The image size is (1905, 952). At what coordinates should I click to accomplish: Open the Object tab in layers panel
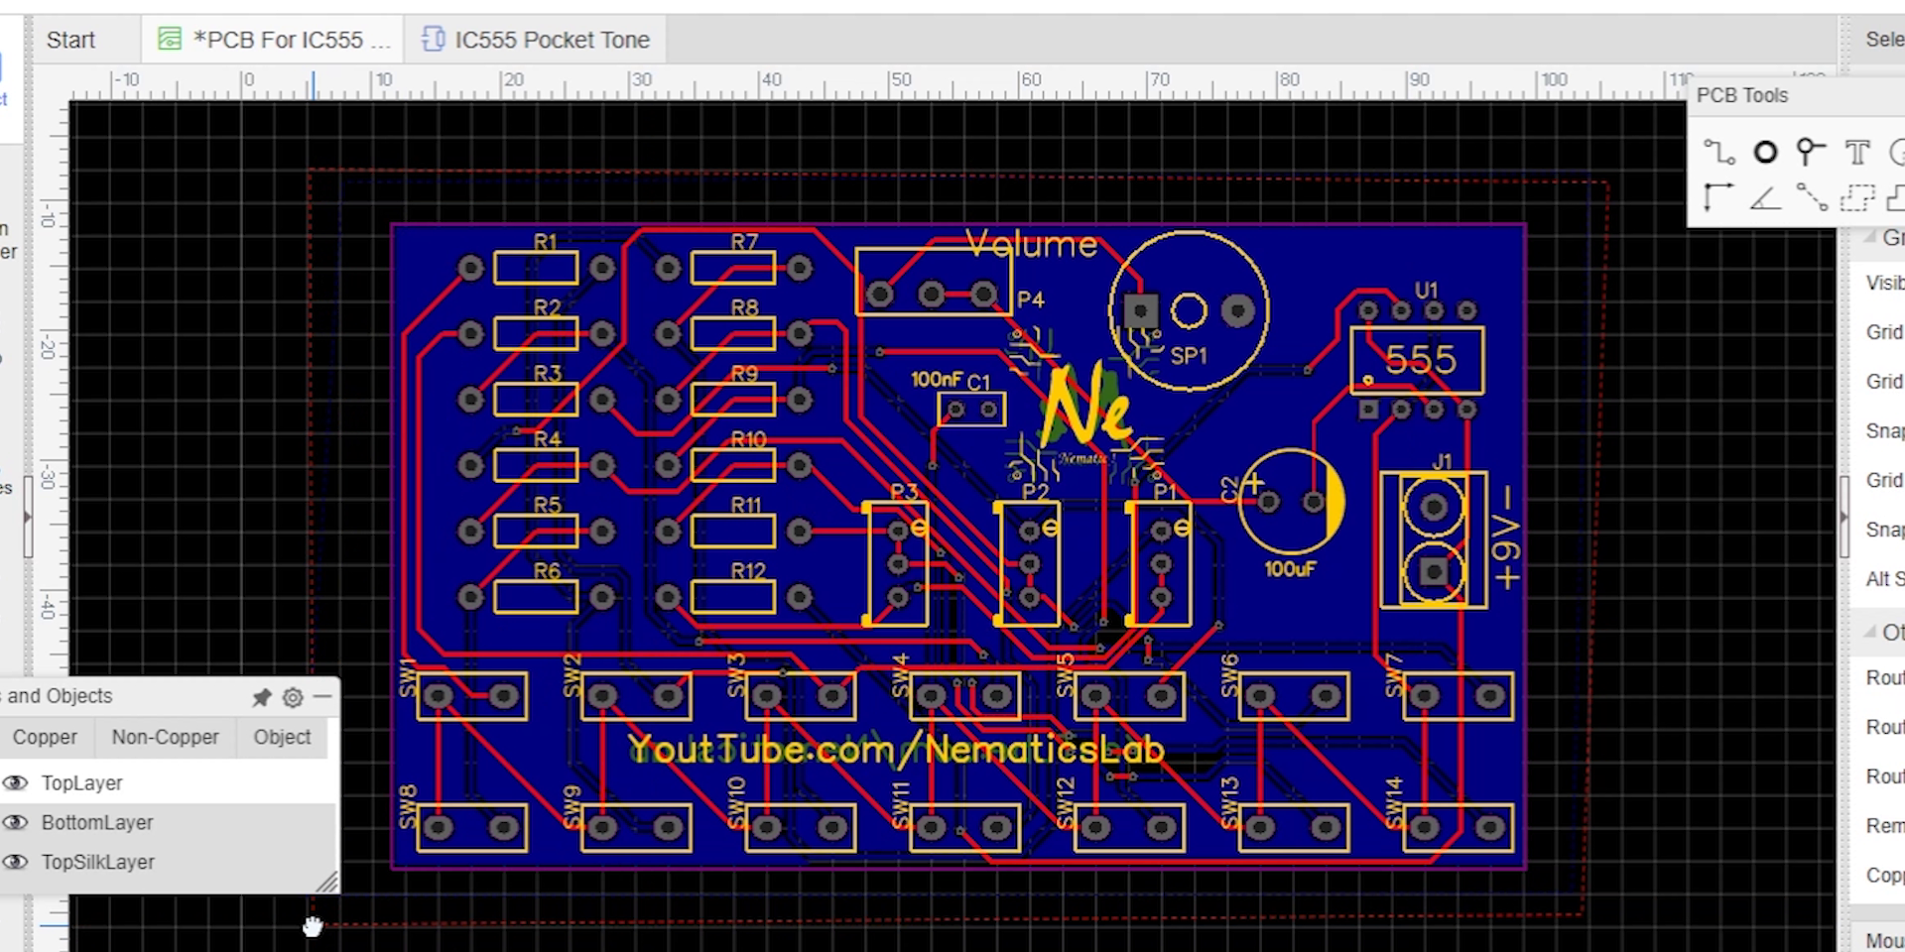(282, 737)
